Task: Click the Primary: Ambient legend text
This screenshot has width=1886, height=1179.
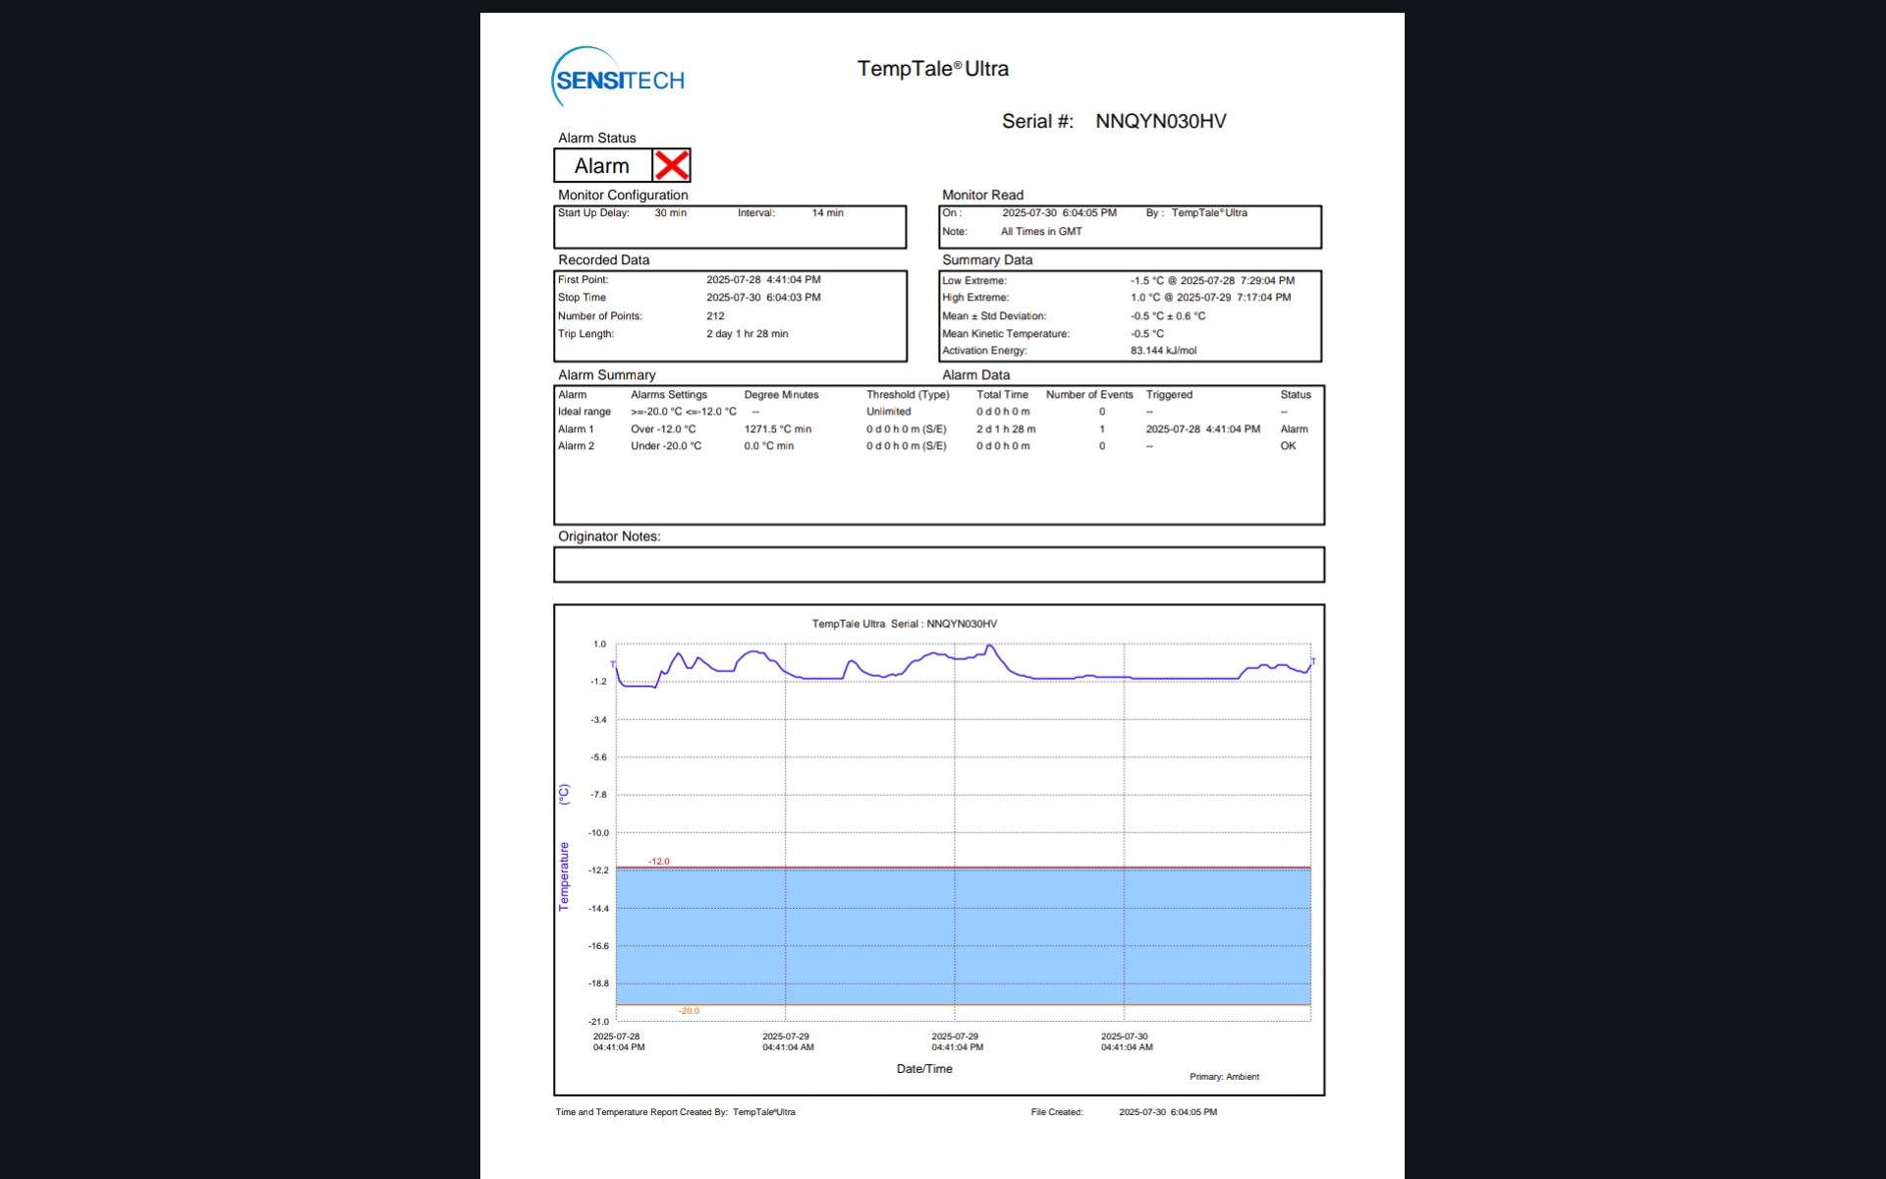Action: [x=1224, y=1077]
